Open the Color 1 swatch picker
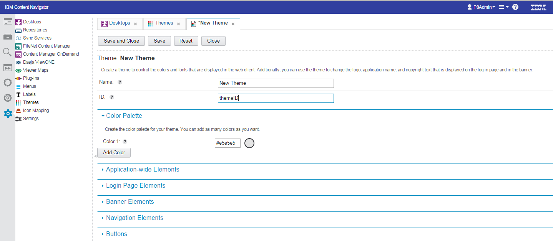Viewport: 553px width, 241px height. tap(249, 143)
